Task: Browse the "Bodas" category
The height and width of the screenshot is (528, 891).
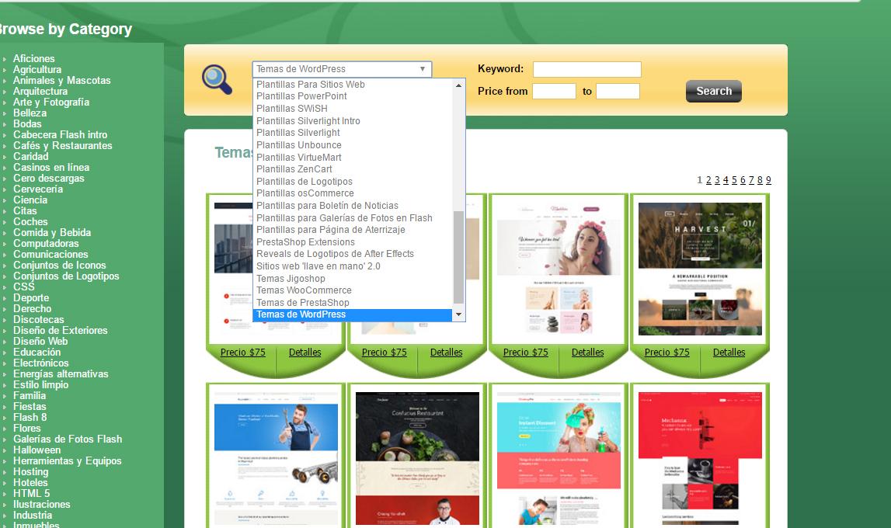Action: (x=27, y=123)
